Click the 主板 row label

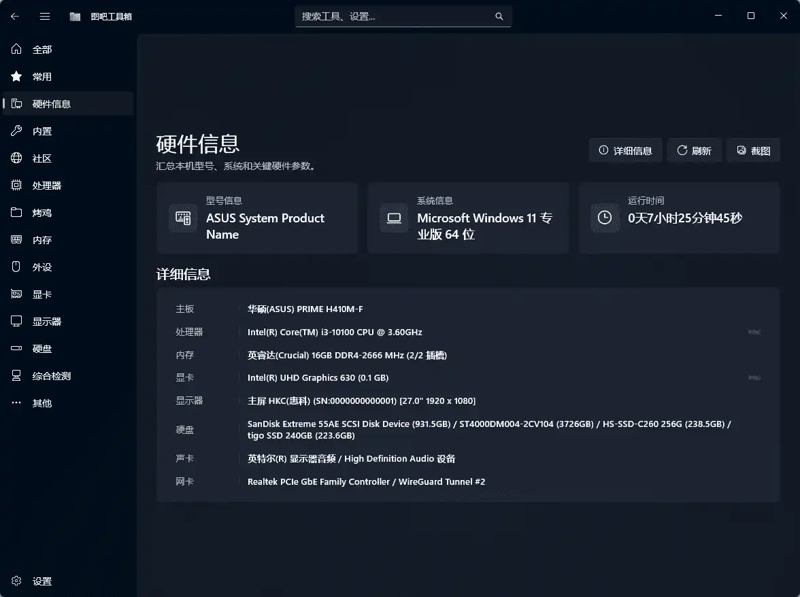185,309
